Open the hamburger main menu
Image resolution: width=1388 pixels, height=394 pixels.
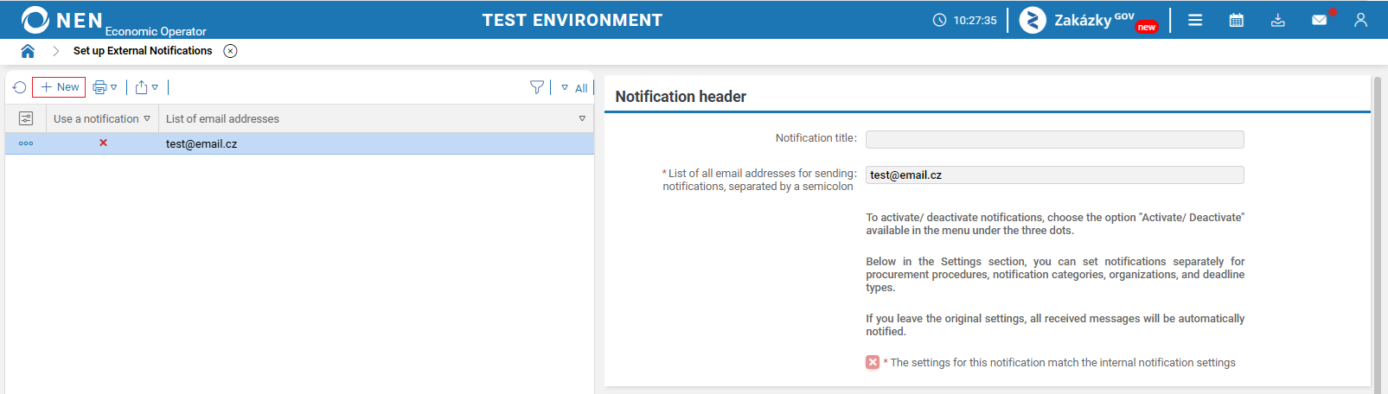coord(1195,20)
